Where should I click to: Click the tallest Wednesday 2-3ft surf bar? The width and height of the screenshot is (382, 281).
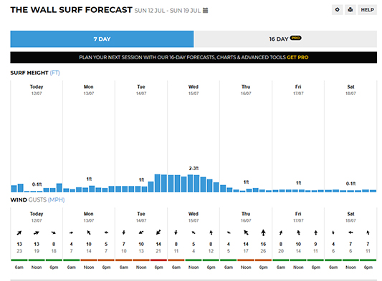(190, 183)
